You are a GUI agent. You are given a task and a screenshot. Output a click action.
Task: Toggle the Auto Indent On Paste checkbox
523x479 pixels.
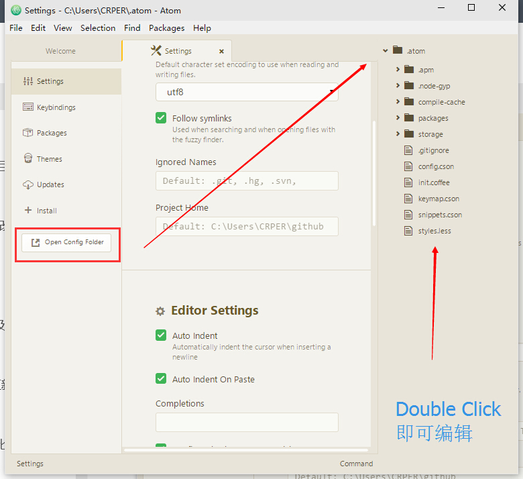click(x=161, y=378)
